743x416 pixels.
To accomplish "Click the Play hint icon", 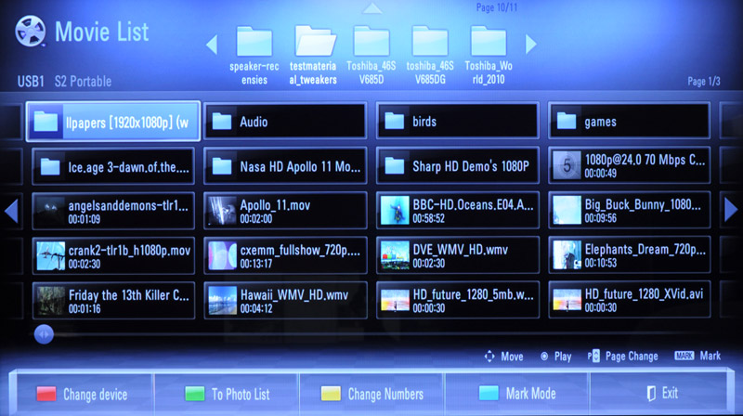I will pyautogui.click(x=544, y=357).
